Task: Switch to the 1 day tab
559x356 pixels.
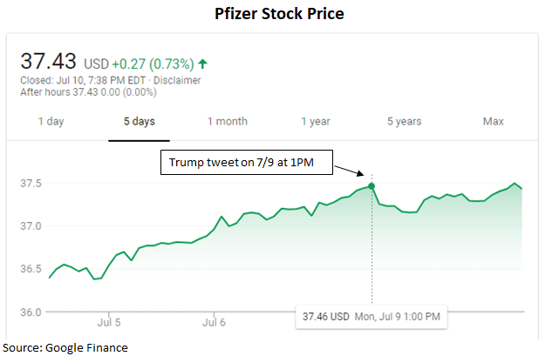Action: click(x=51, y=121)
